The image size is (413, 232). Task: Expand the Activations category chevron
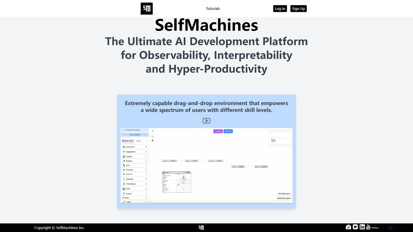point(146,147)
